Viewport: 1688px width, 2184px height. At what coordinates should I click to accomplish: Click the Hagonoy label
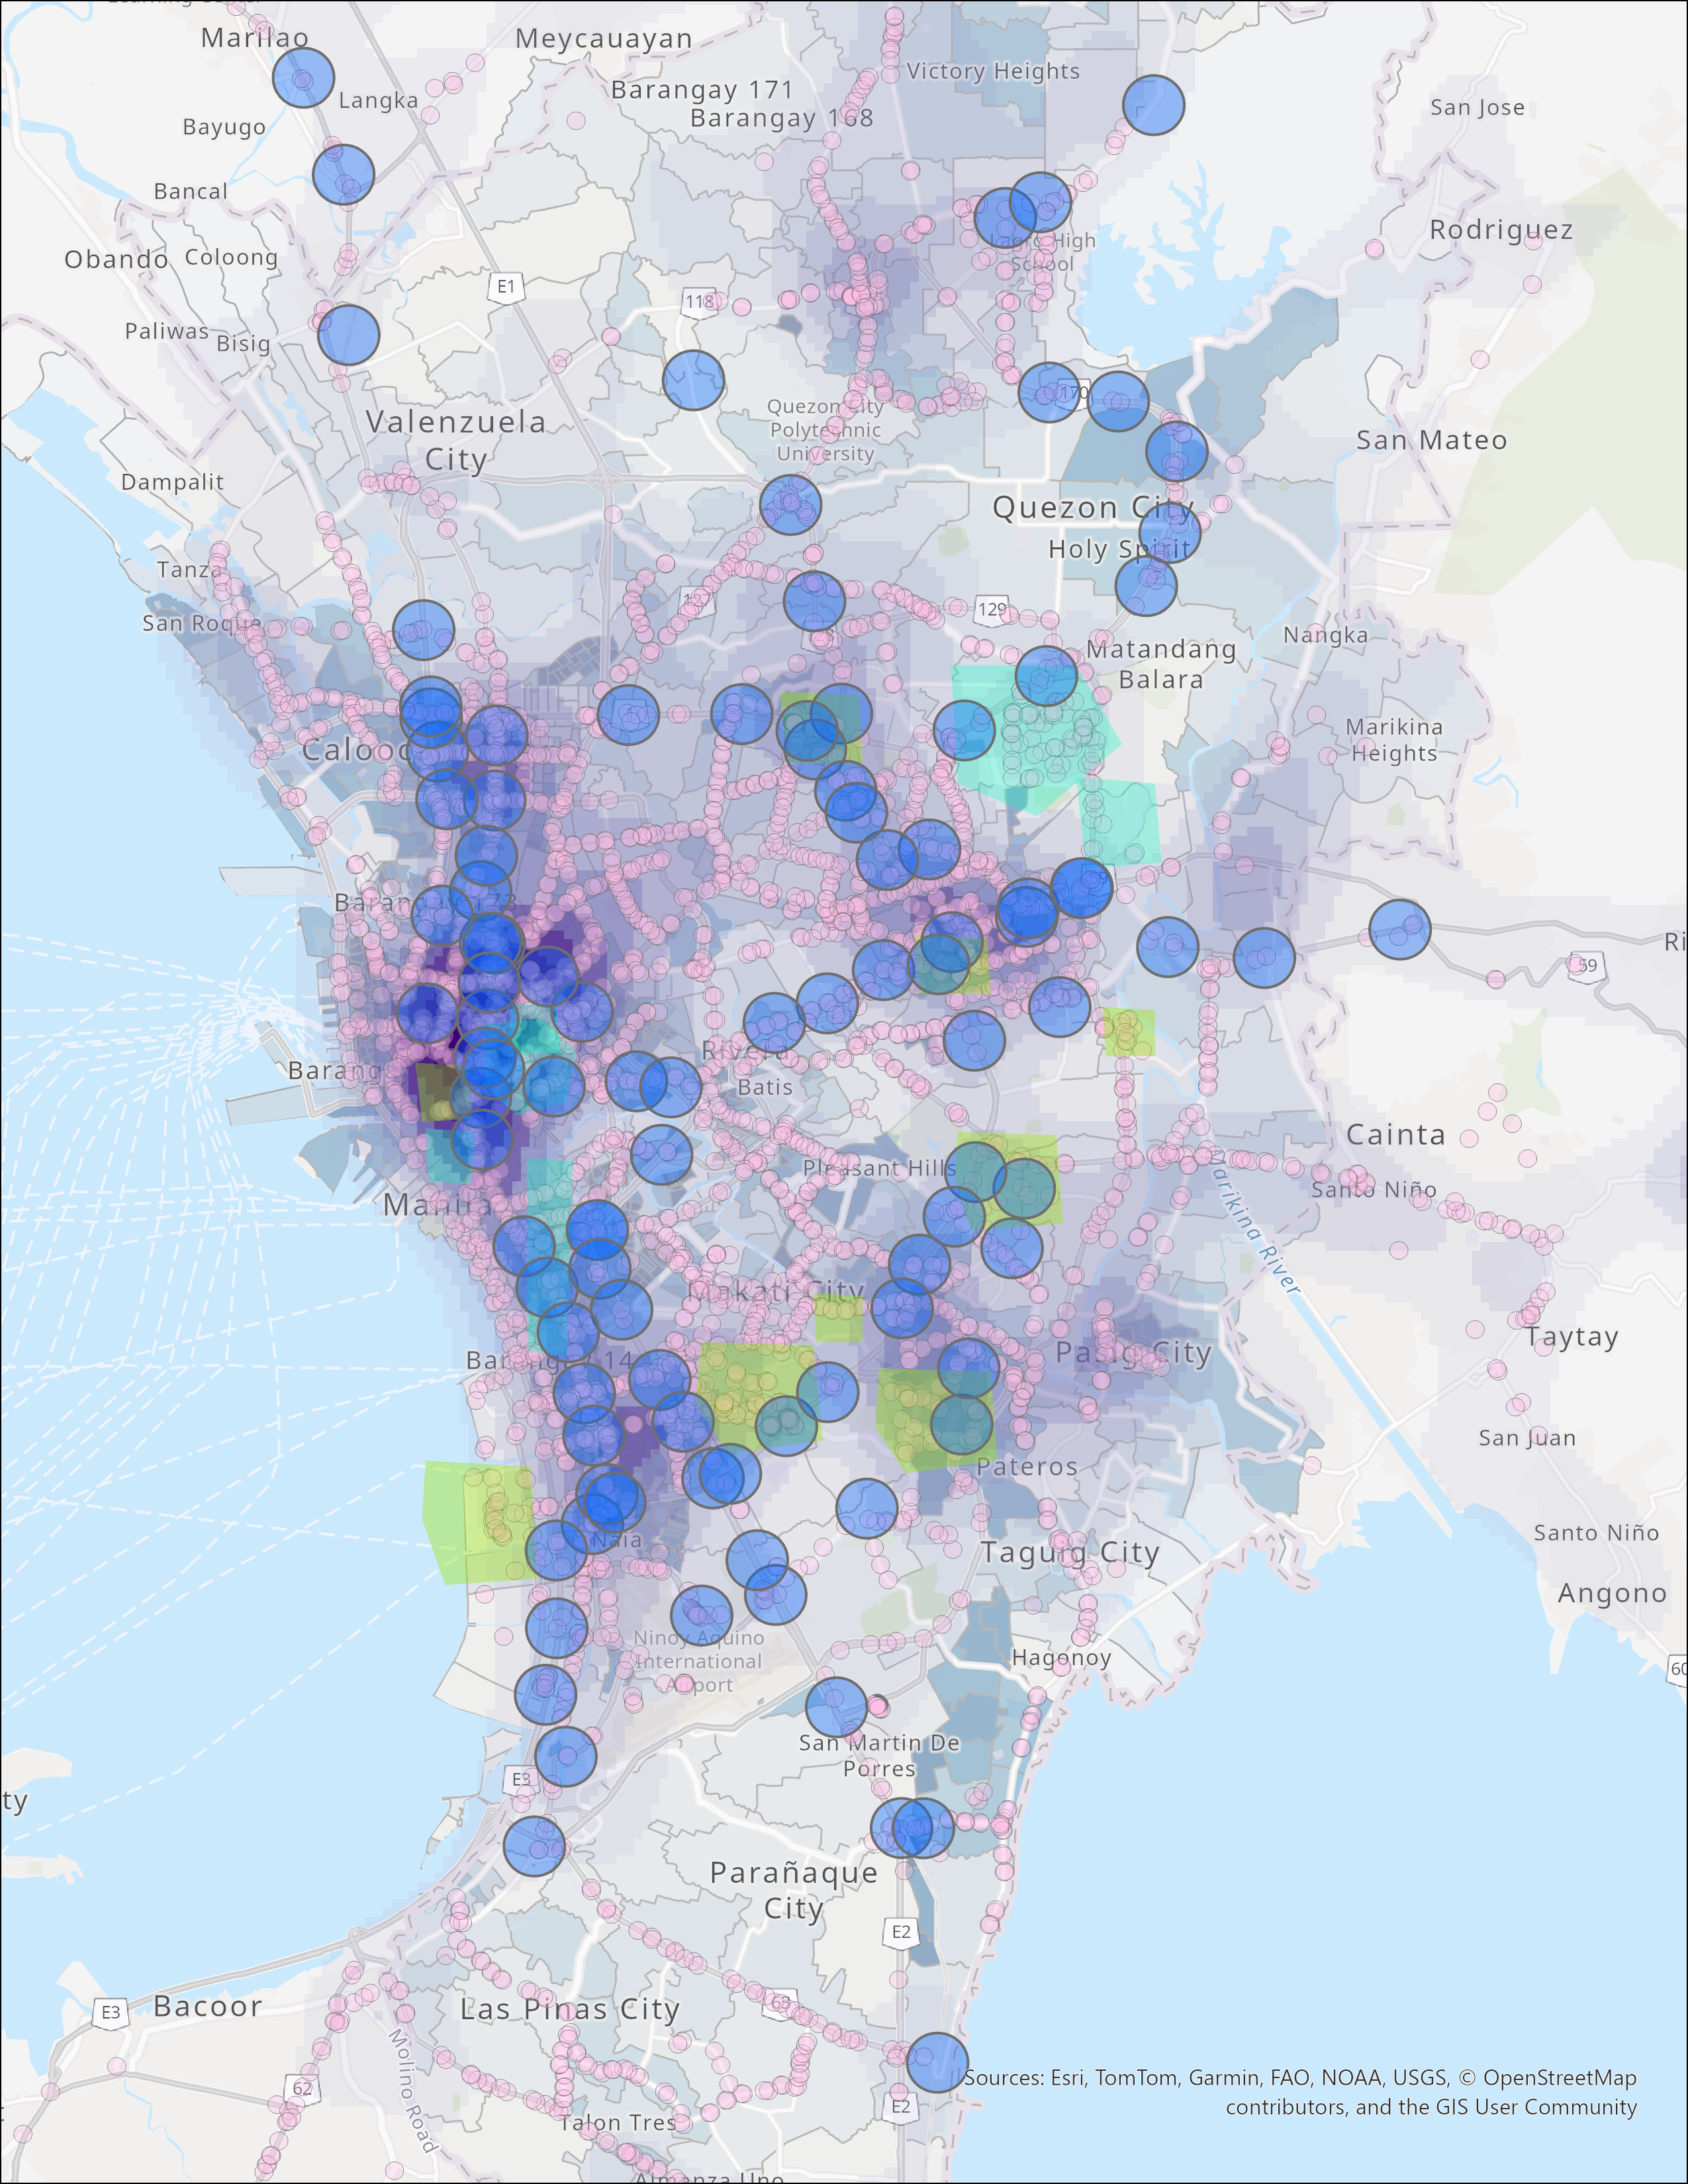tap(1061, 1658)
